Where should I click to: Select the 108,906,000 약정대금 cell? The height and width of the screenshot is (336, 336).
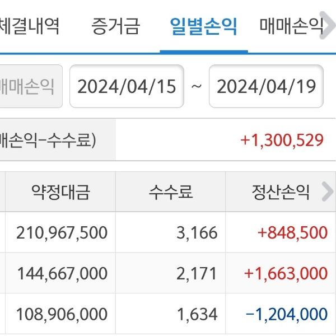pyautogui.click(x=62, y=314)
